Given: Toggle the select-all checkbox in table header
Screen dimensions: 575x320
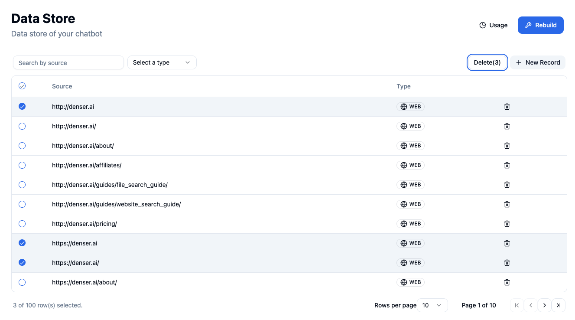Looking at the screenshot, I should [x=22, y=86].
